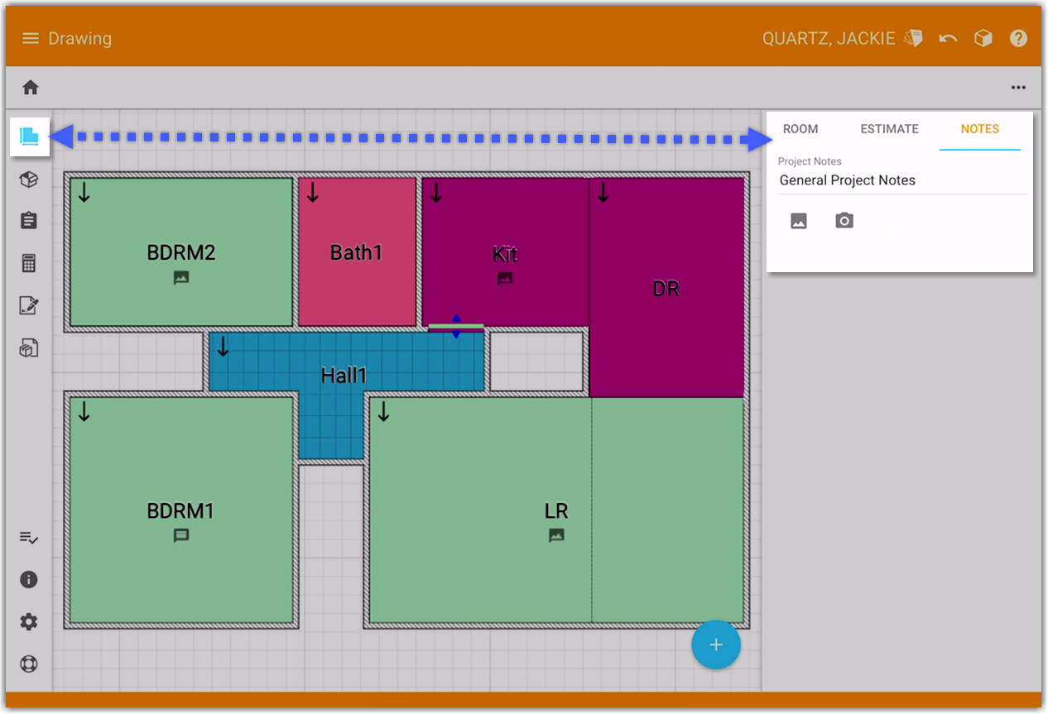This screenshot has height=714, width=1048.
Task: Open the 3D box view in sidebar
Action: click(x=29, y=180)
